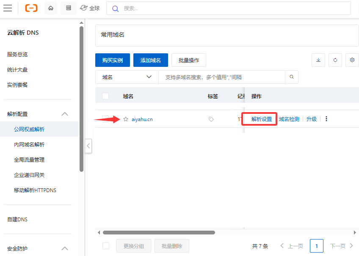Image resolution: width=359 pixels, height=256 pixels.
Task: Toggle the select-all checkbox in table header
Action: click(105, 96)
